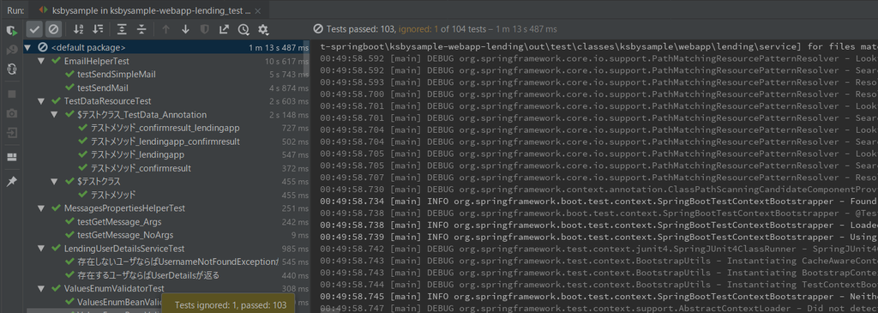Pin the Run tab with pushpin
This screenshot has height=313, width=878.
click(x=11, y=182)
